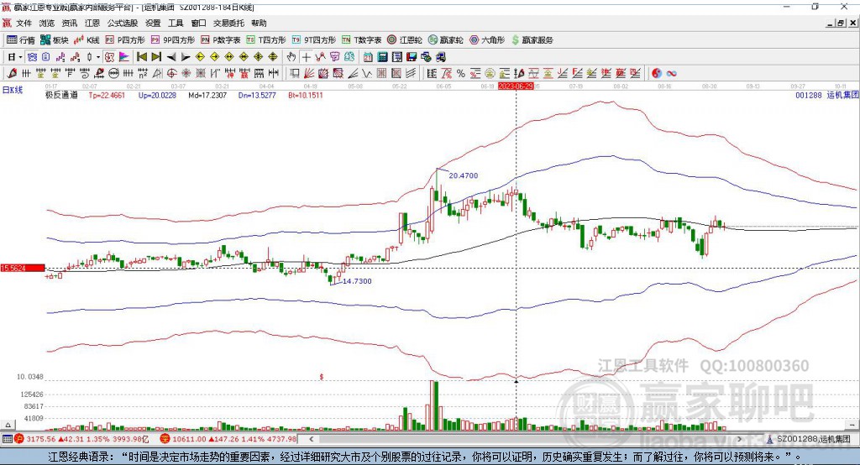860x465 pixels.
Task: Select the percent retracement tool
Action: [x=461, y=74]
